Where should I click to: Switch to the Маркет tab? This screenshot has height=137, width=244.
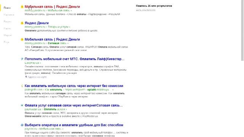[x=8, y=35]
